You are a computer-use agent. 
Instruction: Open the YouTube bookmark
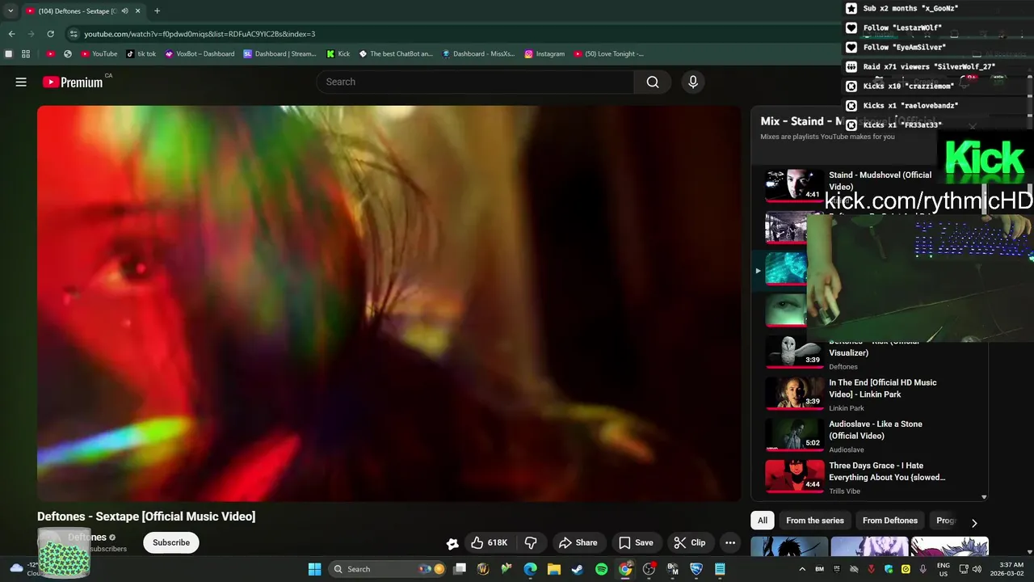(x=99, y=54)
